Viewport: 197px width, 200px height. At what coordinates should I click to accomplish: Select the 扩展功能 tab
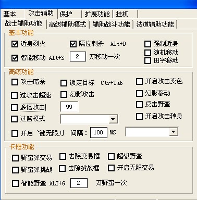[97, 14]
